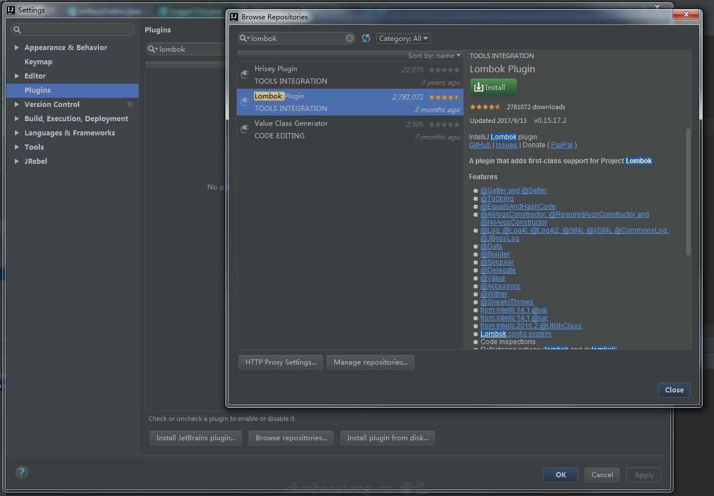Select Plugins in settings tree
Viewport: 714px width, 496px height.
click(x=72, y=90)
